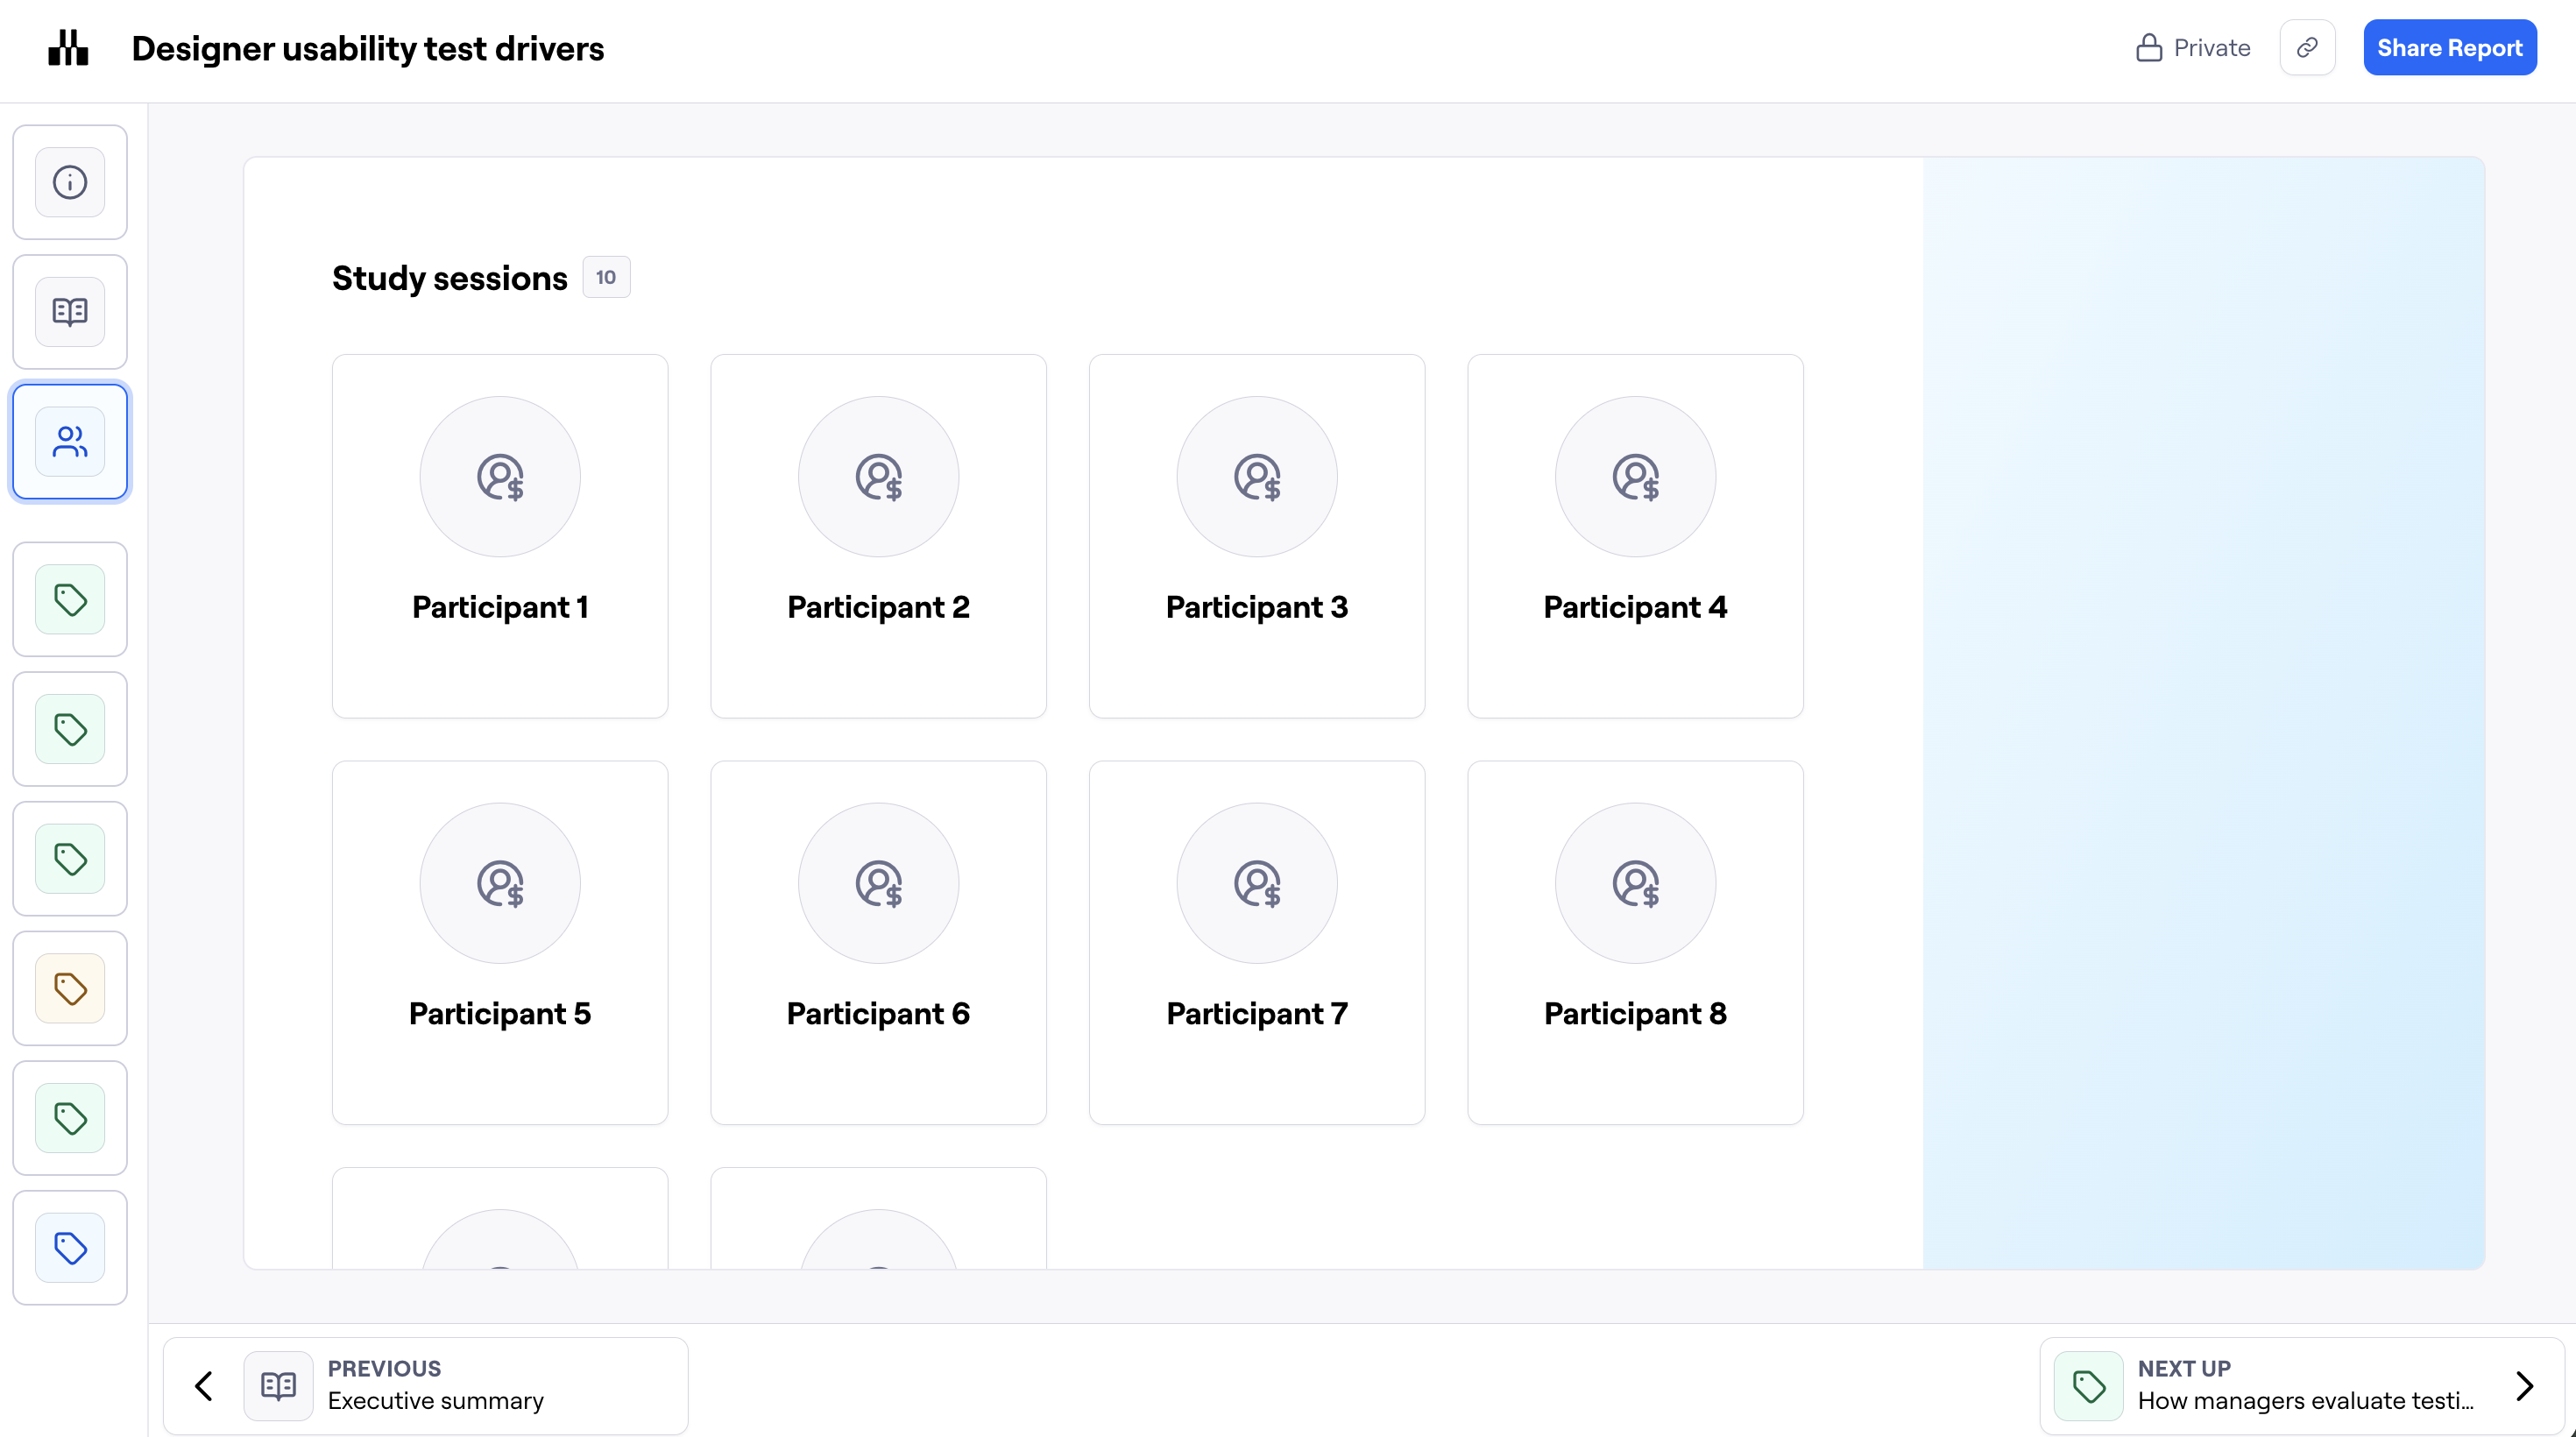
Task: Select the Participant 7 avatar icon
Action: (x=1256, y=883)
